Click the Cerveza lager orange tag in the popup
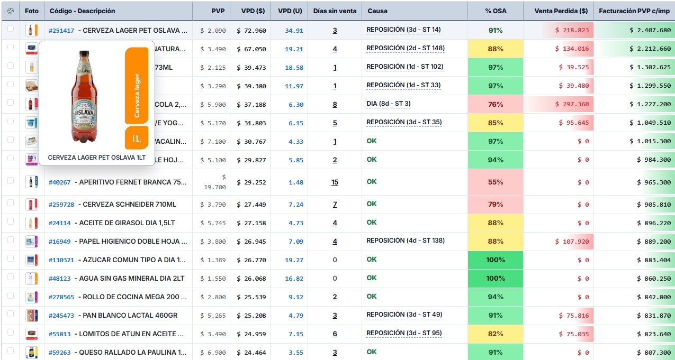Image resolution: width=675 pixels, height=360 pixels. [x=137, y=86]
